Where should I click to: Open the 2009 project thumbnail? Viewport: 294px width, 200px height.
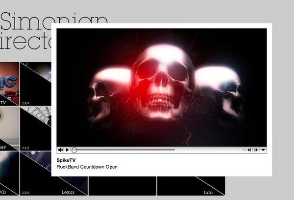point(36,84)
